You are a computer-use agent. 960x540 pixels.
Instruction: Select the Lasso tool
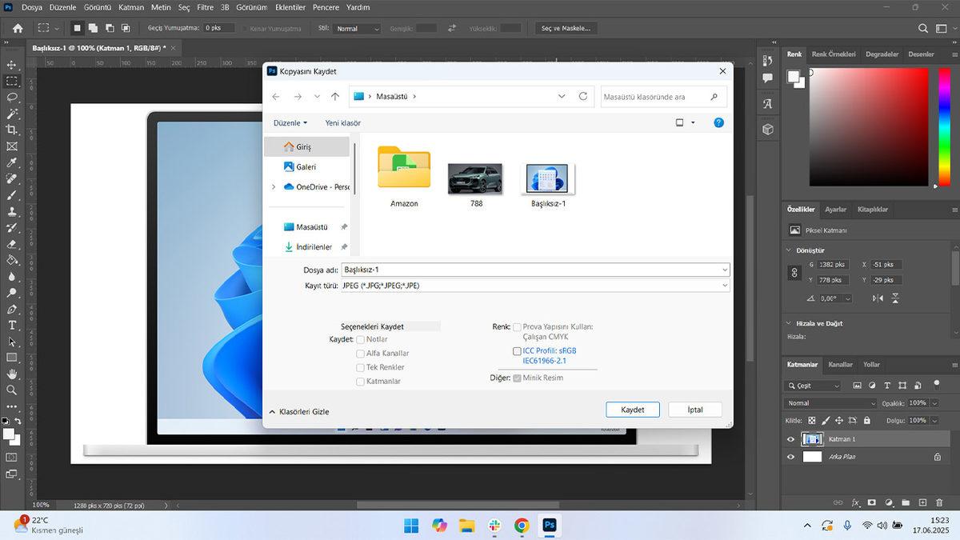coord(12,97)
